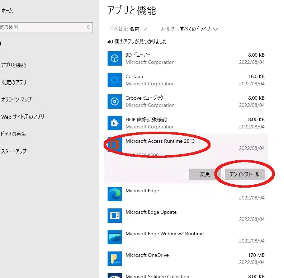
Task: Click the Edge WebView2 Runtime icon
Action: click(x=115, y=237)
